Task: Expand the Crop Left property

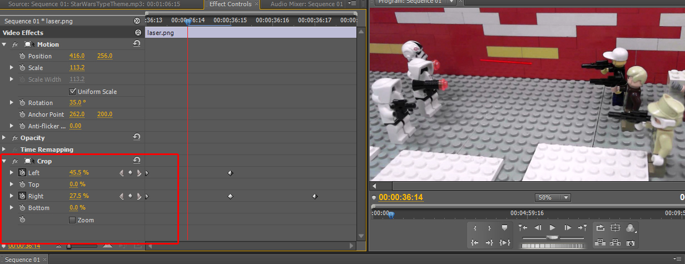Action: (x=12, y=173)
